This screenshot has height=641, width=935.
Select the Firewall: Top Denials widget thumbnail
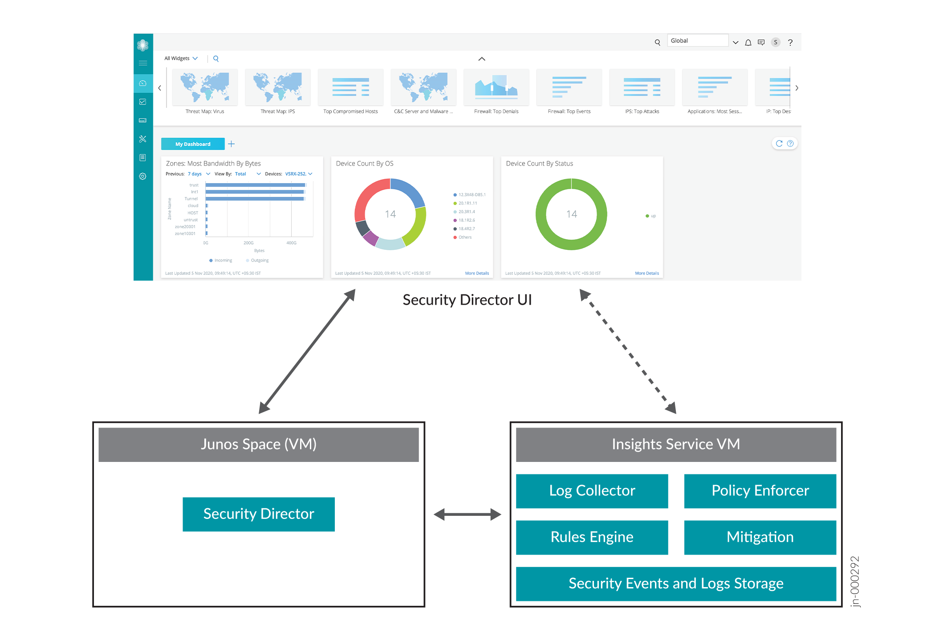pyautogui.click(x=496, y=88)
